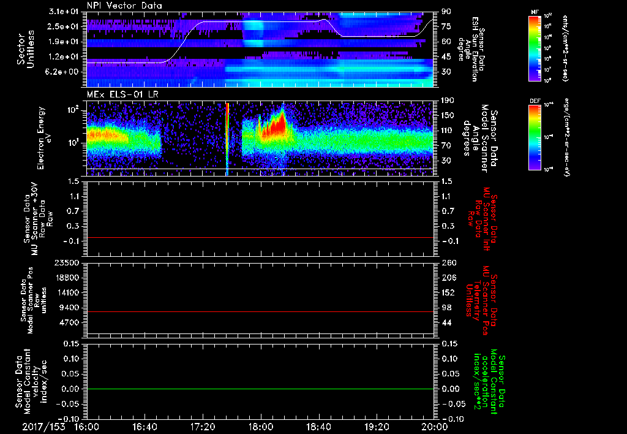Viewport: 627px width, 434px height.
Task: Click the 'Model Scanner Angle degrees' axis label
Action: click(x=480, y=139)
